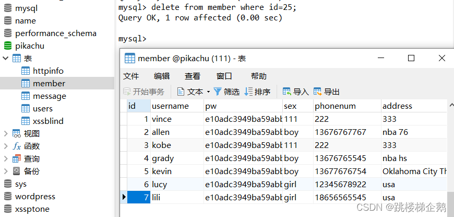Click the 文本 text toolbar button
This screenshot has height=217, width=454.
pyautogui.click(x=190, y=92)
